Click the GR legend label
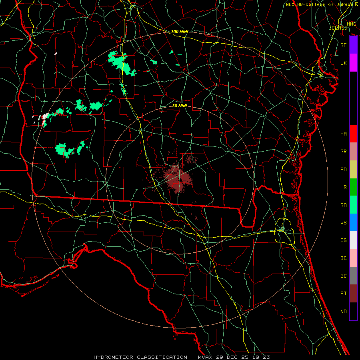 pyautogui.click(x=344, y=152)
